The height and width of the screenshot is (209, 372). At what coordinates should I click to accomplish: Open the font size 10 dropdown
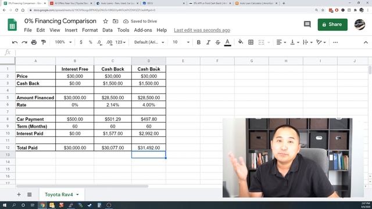point(181,42)
